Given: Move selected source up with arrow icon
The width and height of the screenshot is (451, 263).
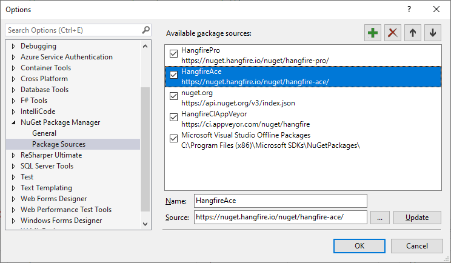Looking at the screenshot, I should tap(413, 33).
